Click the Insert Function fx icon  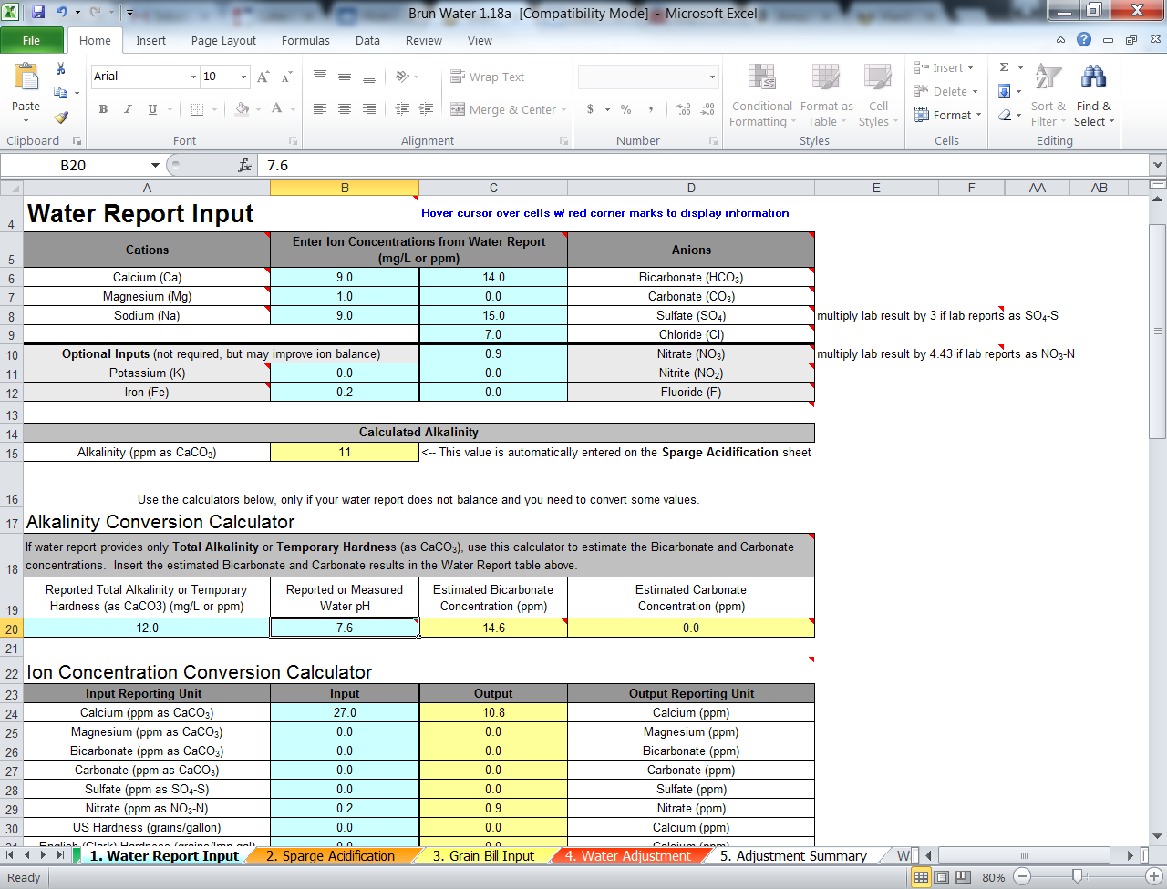pyautogui.click(x=244, y=165)
